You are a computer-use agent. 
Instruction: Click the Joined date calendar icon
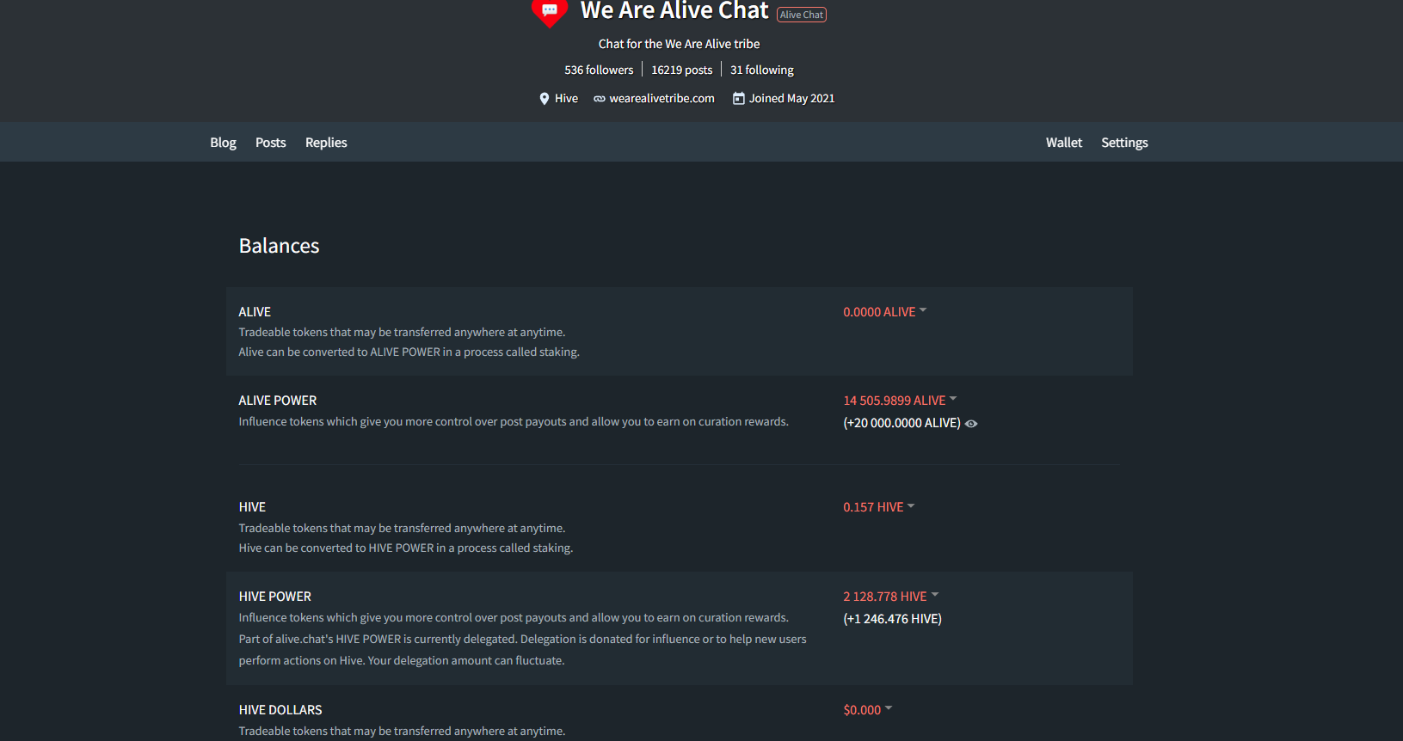(x=738, y=99)
